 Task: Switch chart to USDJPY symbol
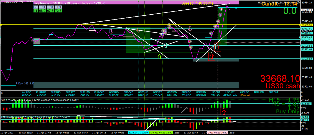(230, 93)
